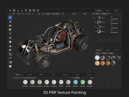Click the plus button in Browser

coord(17,78)
